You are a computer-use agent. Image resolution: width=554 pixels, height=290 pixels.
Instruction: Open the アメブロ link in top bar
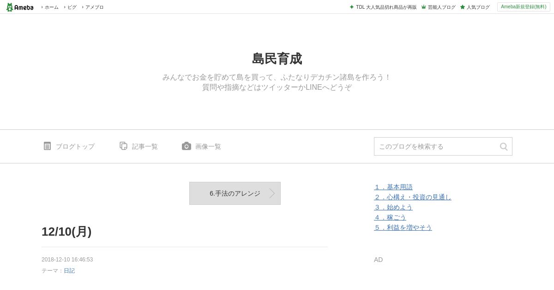(x=94, y=7)
